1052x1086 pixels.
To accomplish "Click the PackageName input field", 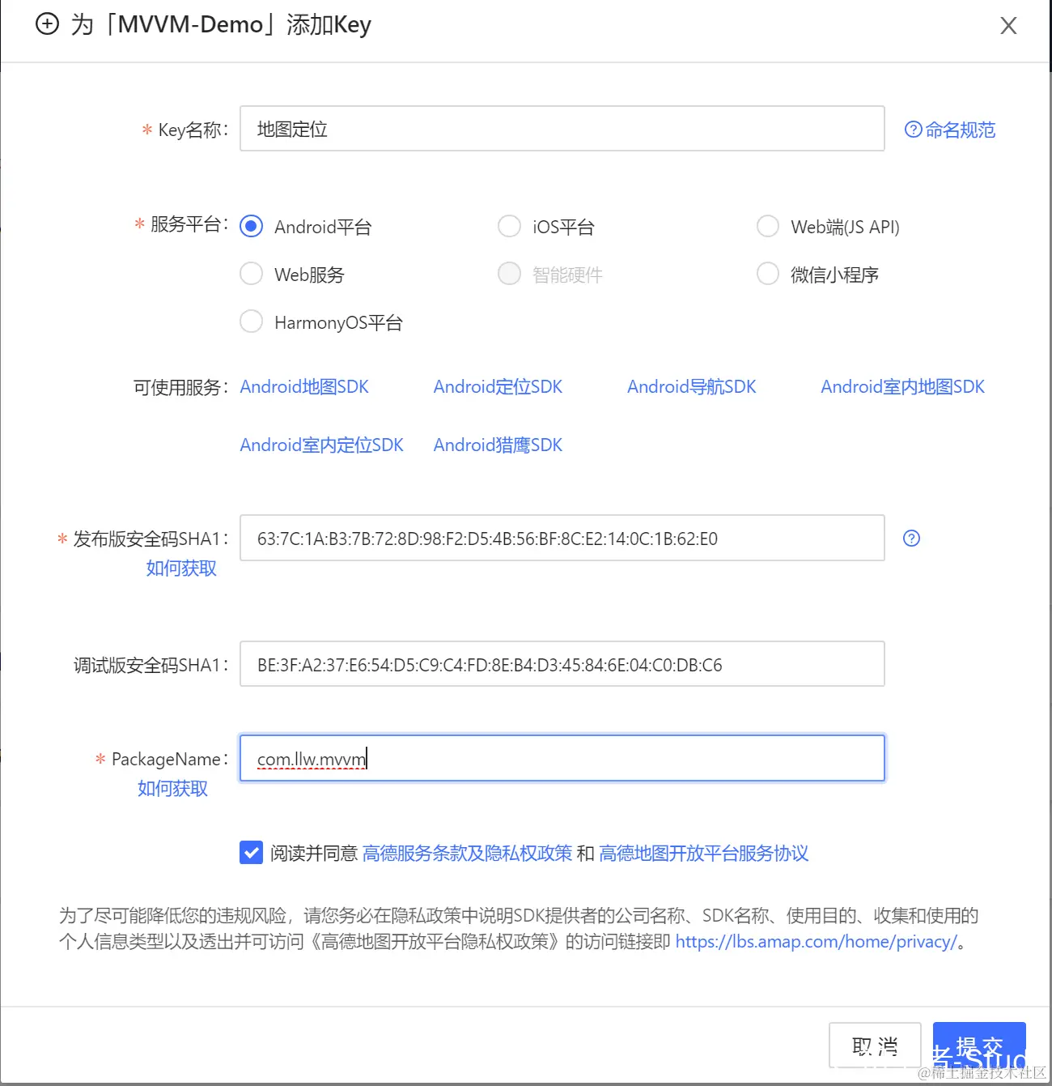I will point(562,758).
